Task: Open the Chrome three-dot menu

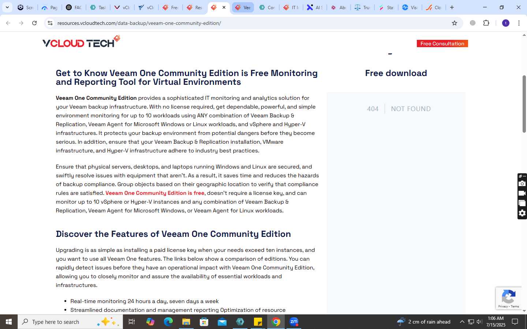Action: (519, 23)
